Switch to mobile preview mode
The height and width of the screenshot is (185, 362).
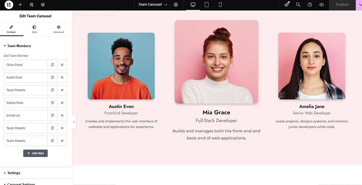click(220, 5)
